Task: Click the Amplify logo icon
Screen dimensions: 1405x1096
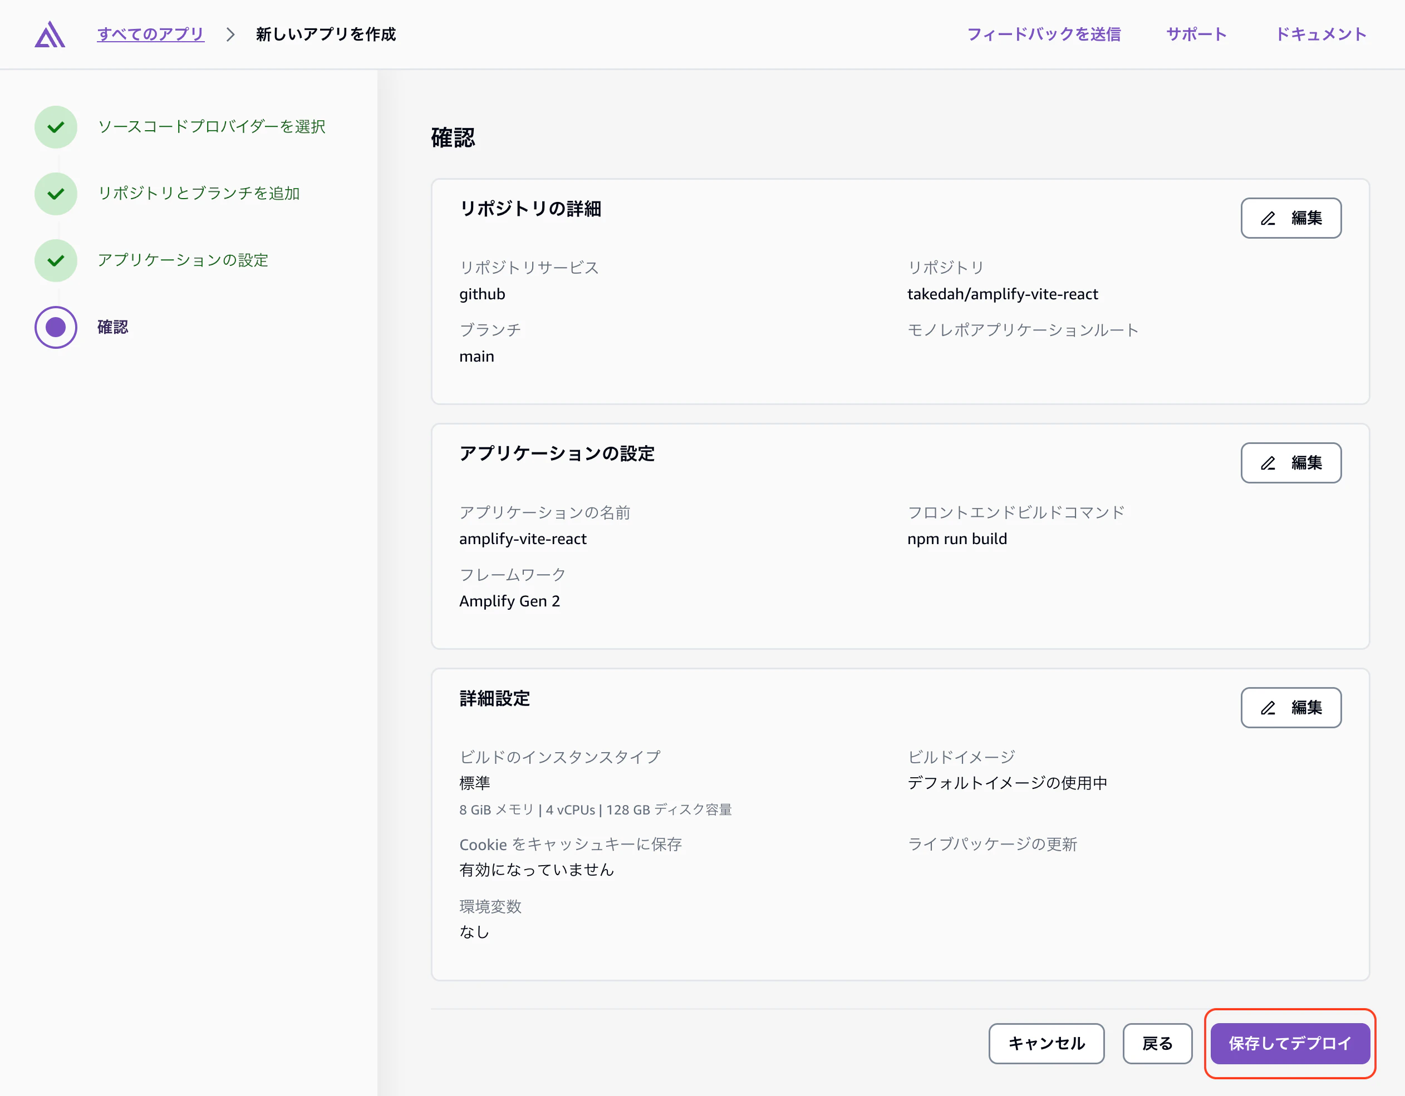Action: coord(50,34)
